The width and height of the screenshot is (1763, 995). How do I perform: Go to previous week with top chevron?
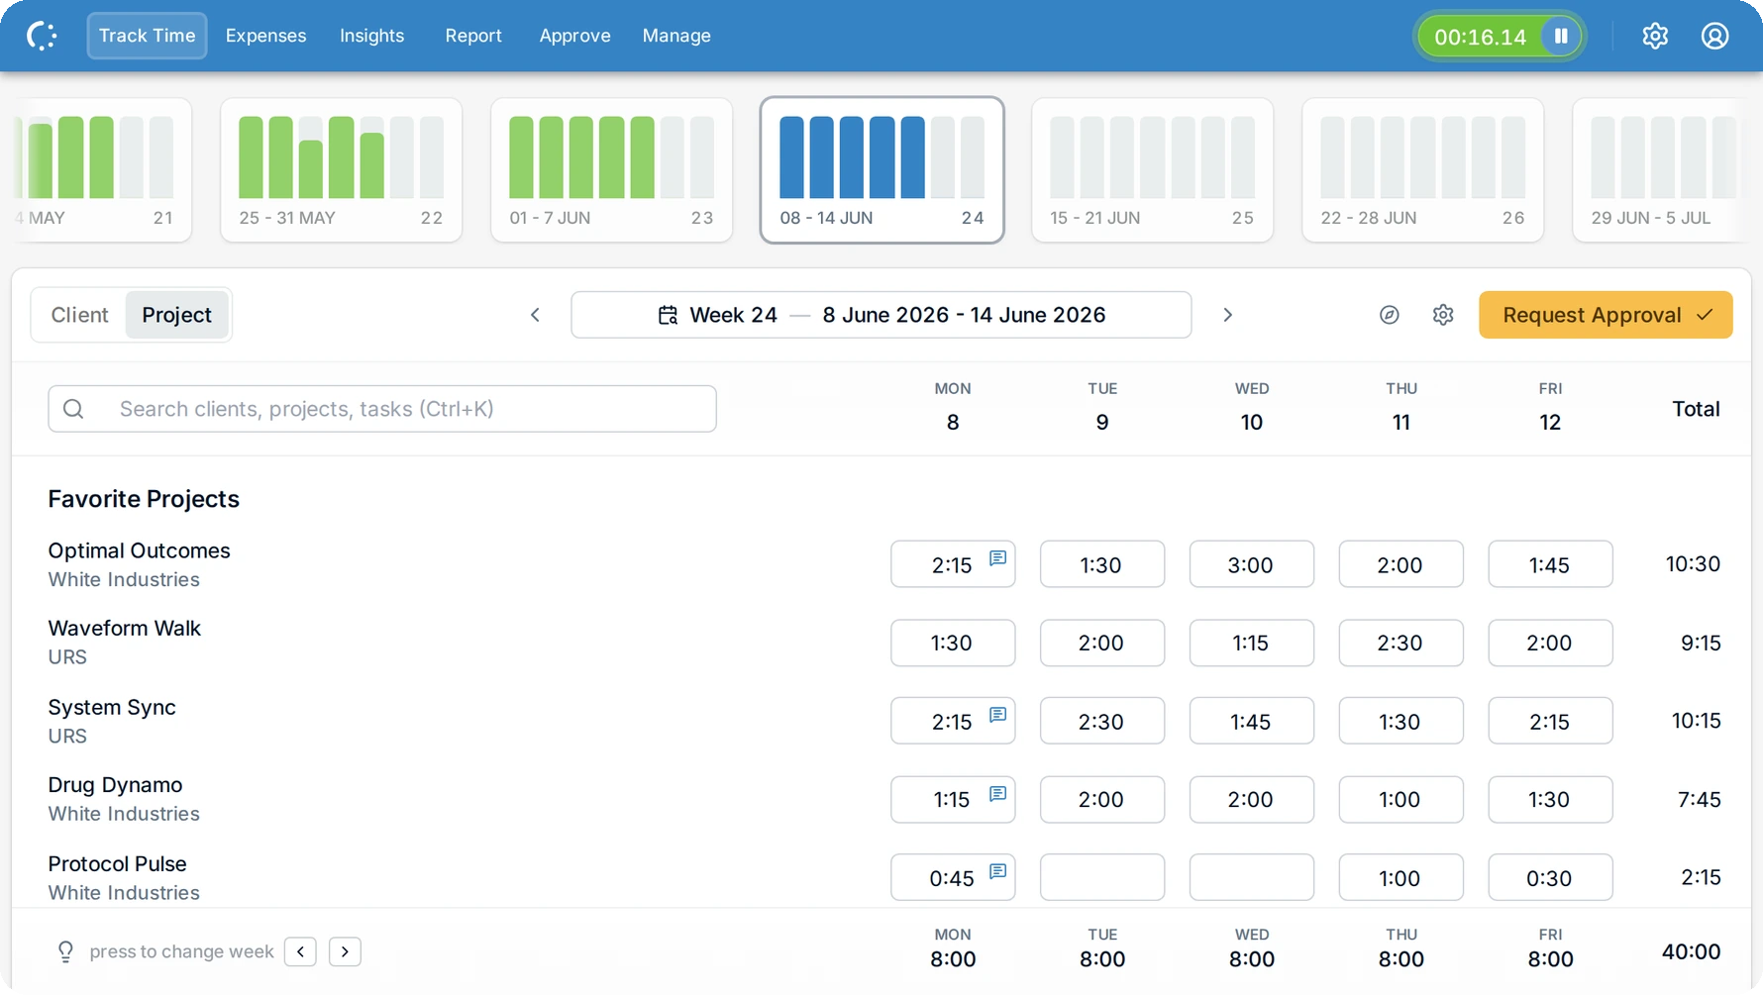(x=535, y=315)
